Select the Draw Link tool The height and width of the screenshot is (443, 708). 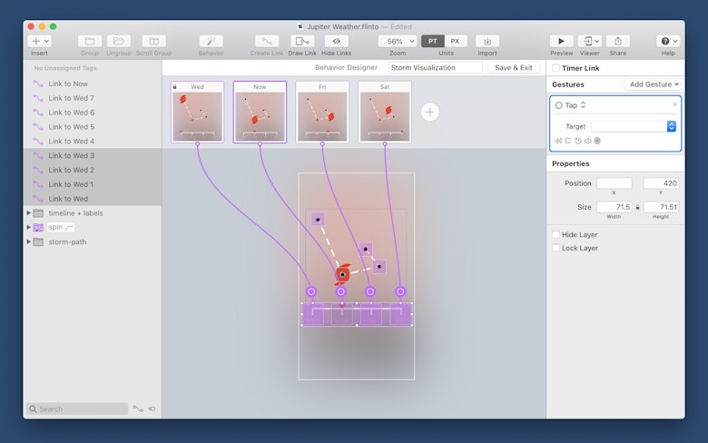(302, 41)
